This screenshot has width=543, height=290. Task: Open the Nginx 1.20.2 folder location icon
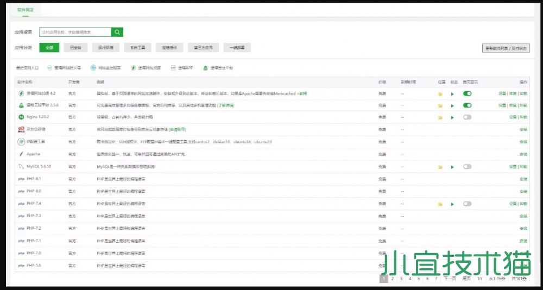click(440, 117)
